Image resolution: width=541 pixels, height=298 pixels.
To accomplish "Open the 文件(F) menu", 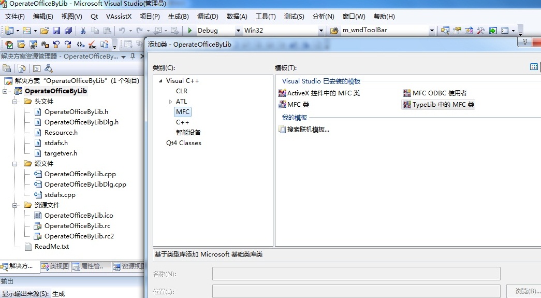I will (15, 17).
